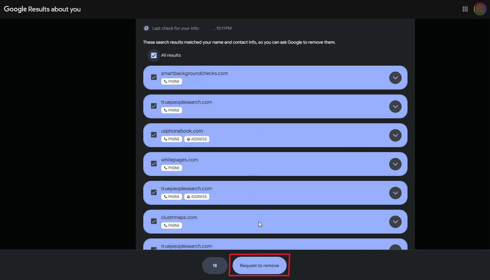Click the PHONE tag under whitepages.com

(171, 168)
